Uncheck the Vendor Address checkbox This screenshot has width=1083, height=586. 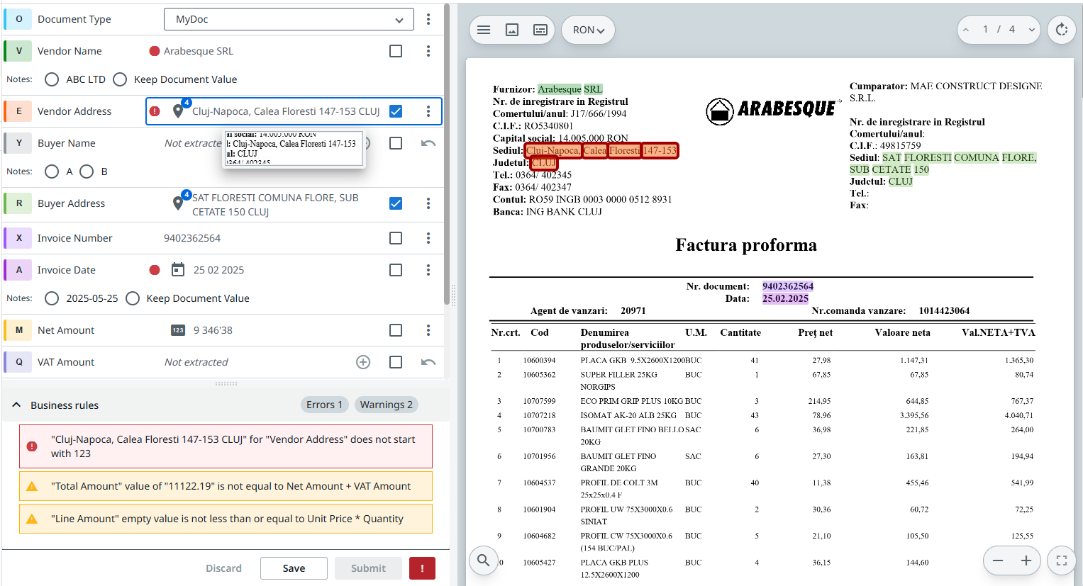396,111
